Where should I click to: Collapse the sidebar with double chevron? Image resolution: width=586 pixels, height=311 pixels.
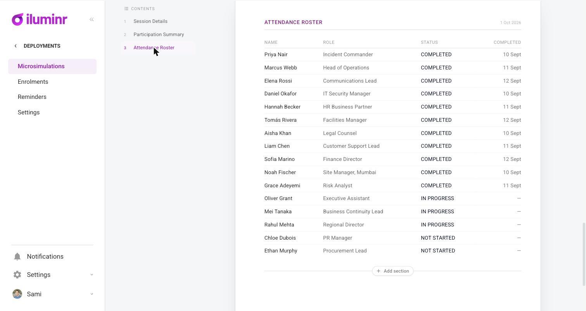point(91,19)
